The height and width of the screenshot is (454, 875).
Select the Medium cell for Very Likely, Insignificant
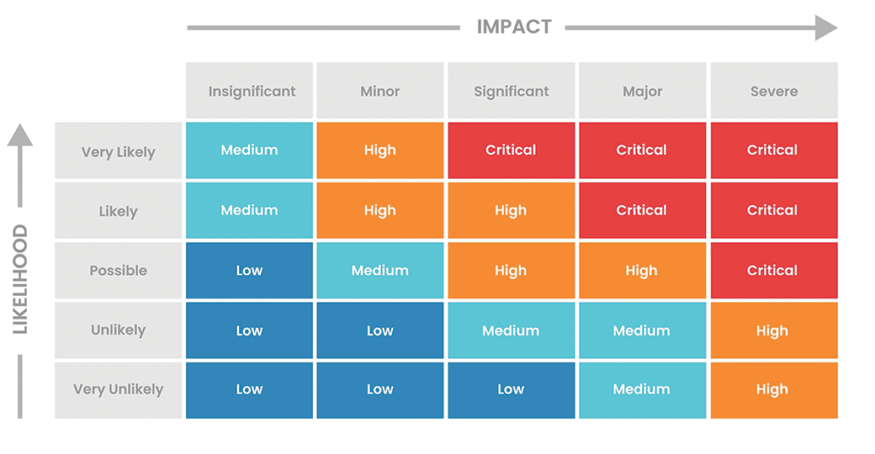click(x=250, y=150)
